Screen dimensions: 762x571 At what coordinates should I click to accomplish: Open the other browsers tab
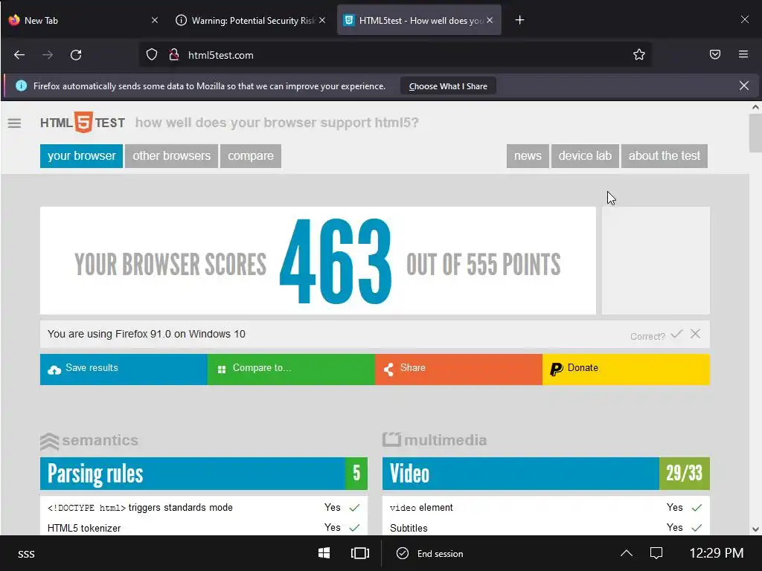172,156
